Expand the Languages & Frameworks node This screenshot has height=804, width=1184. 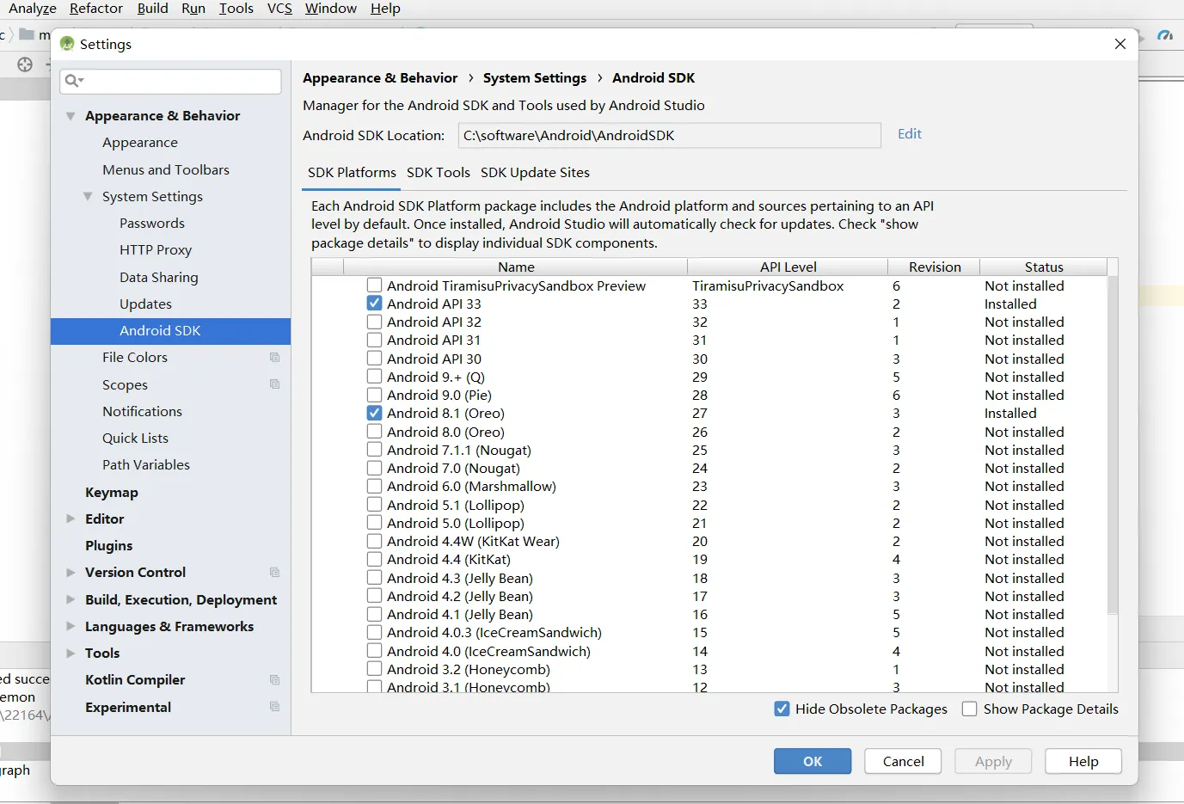tap(71, 626)
